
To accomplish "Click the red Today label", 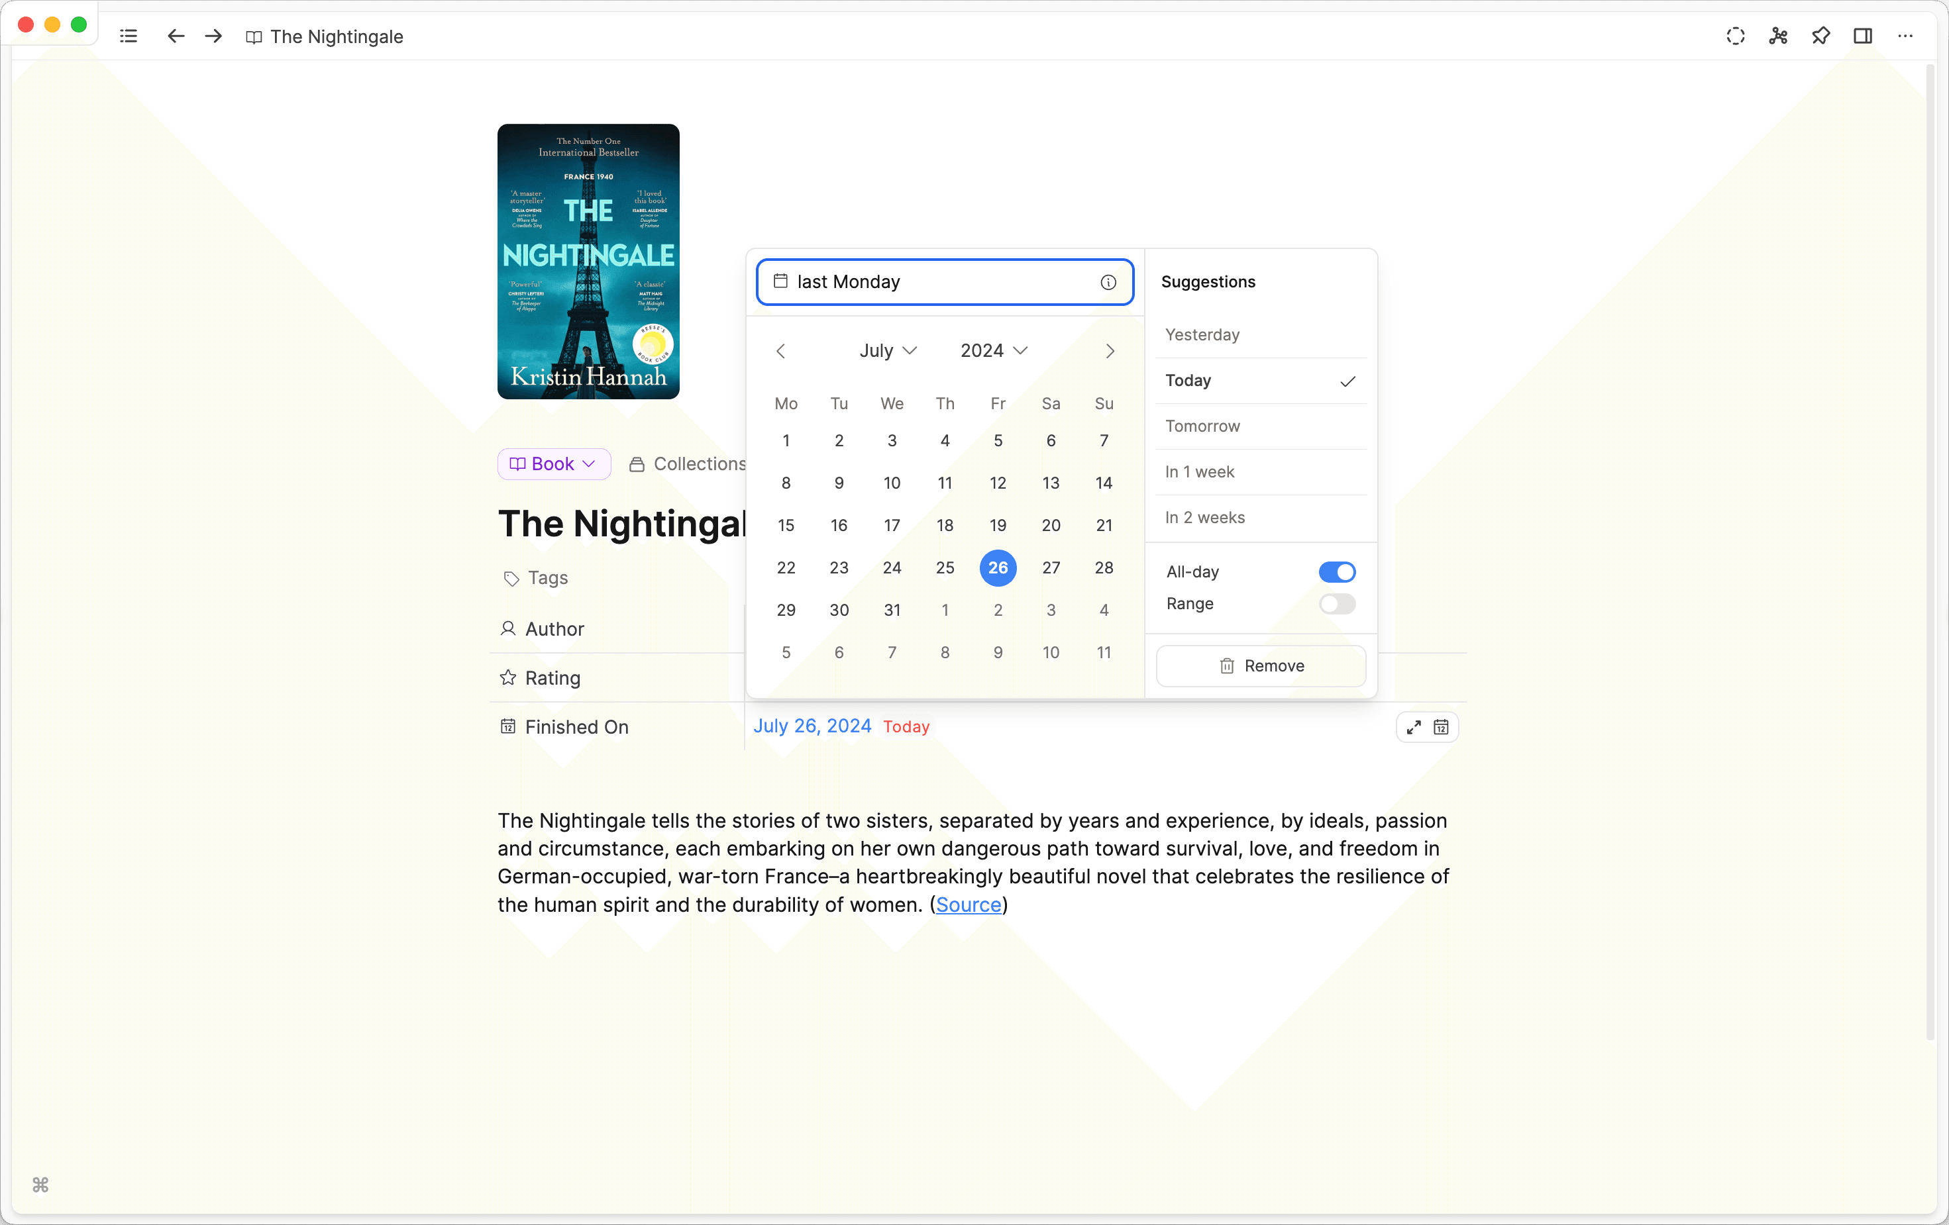I will (x=906, y=726).
